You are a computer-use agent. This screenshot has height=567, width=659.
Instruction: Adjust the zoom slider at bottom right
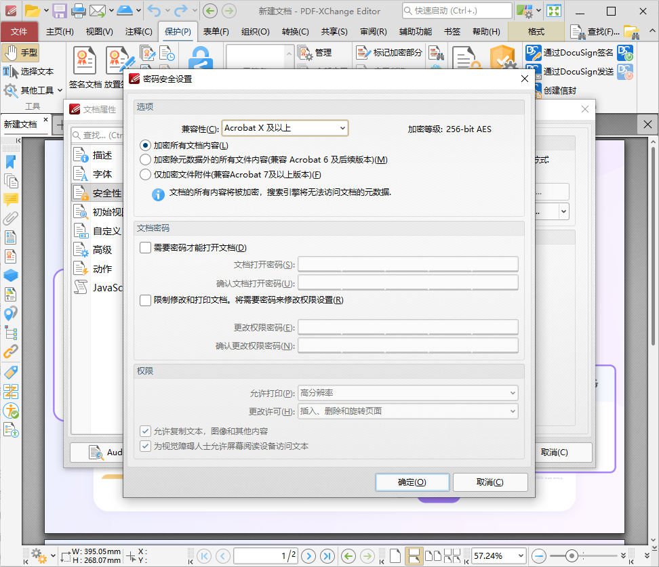click(571, 556)
